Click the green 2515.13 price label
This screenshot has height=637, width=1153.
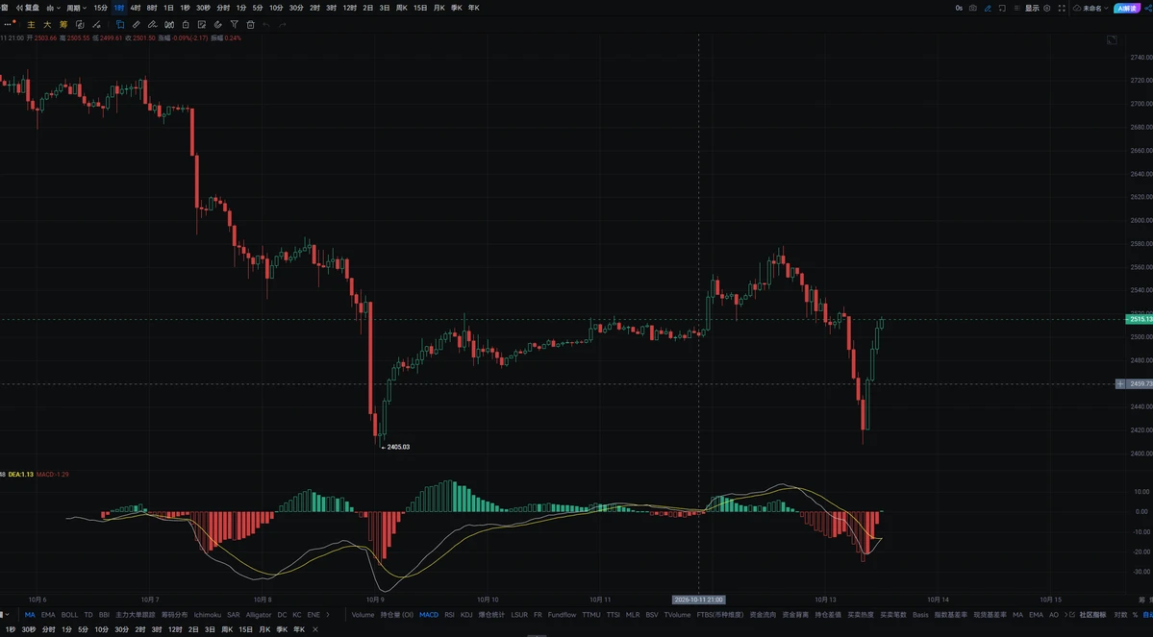(1139, 320)
